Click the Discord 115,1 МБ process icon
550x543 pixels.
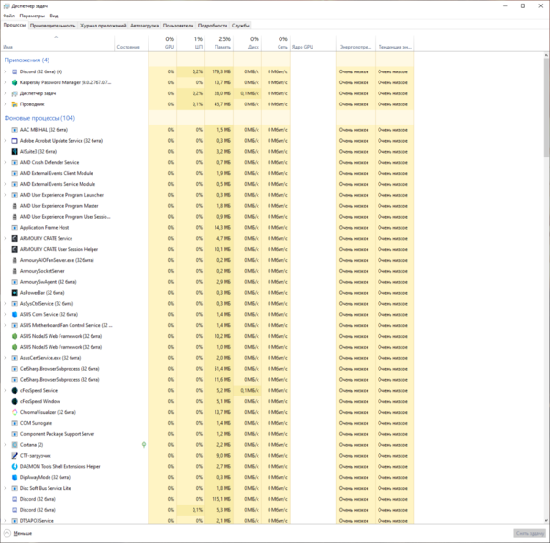coord(15,499)
